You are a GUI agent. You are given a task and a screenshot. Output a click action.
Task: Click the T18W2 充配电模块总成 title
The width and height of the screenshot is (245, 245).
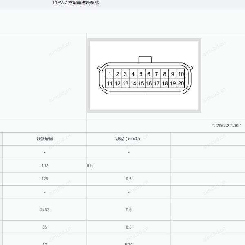click(75, 3)
